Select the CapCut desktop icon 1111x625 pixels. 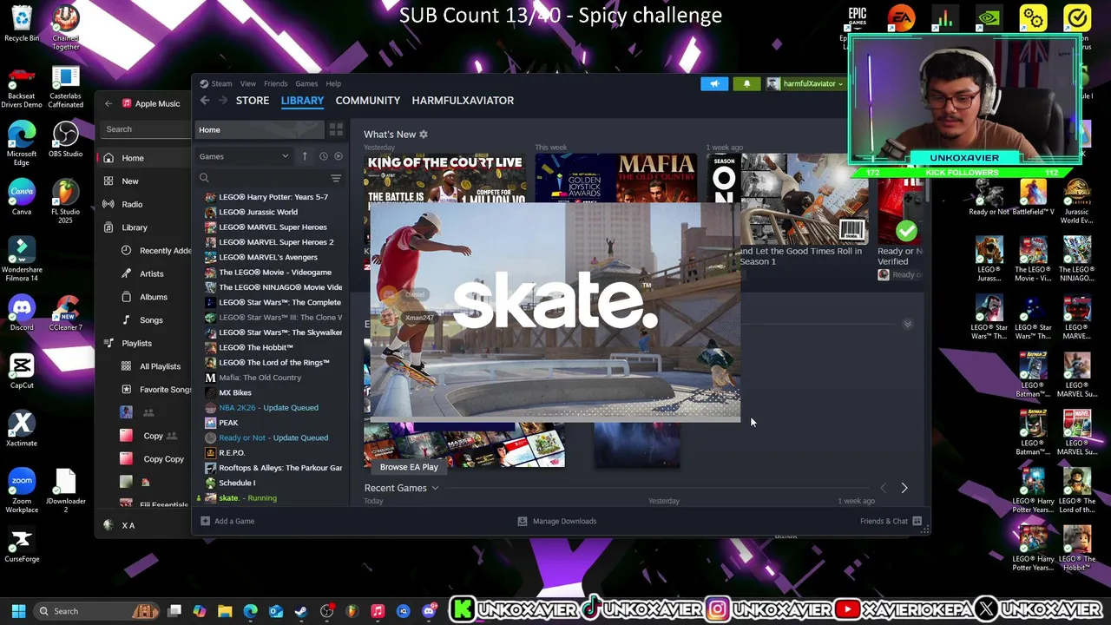[22, 371]
